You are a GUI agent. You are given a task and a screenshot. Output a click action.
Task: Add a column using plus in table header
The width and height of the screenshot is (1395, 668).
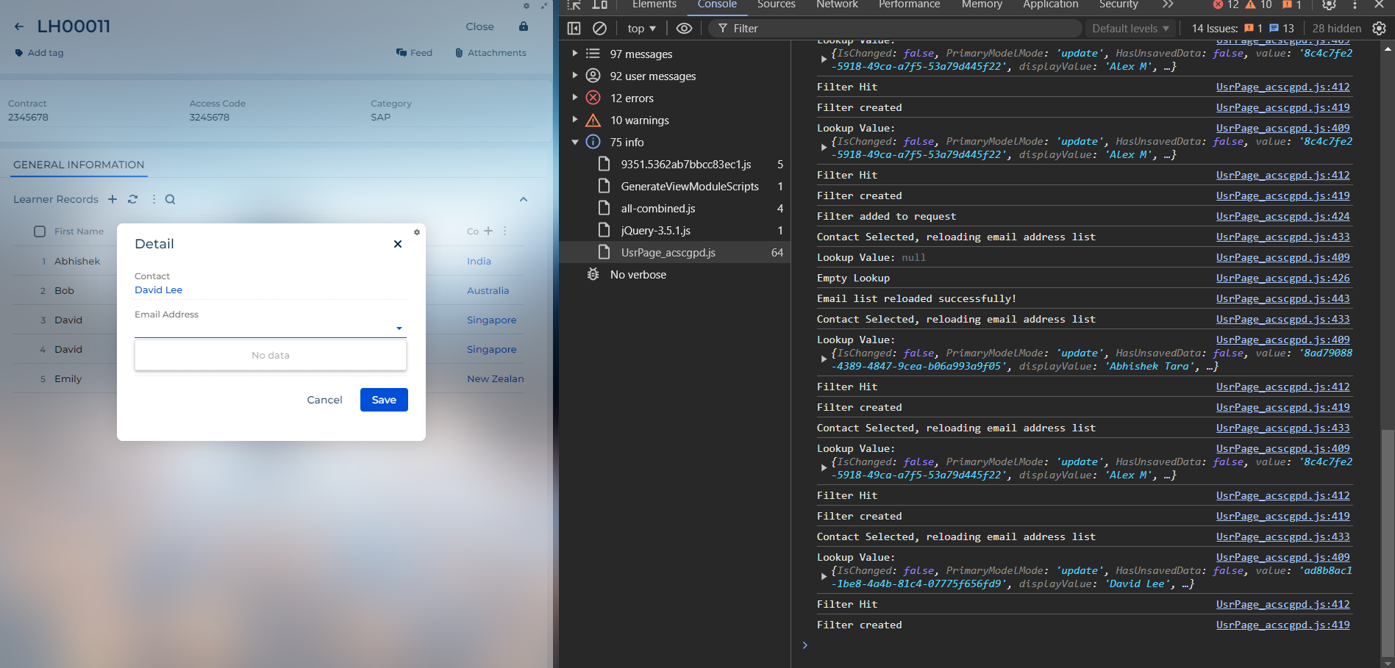488,231
